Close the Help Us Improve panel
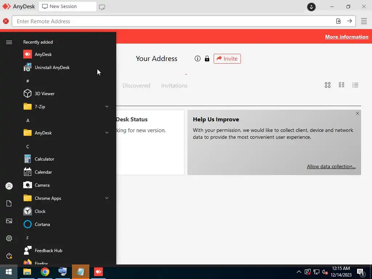This screenshot has width=372, height=279. (357, 113)
